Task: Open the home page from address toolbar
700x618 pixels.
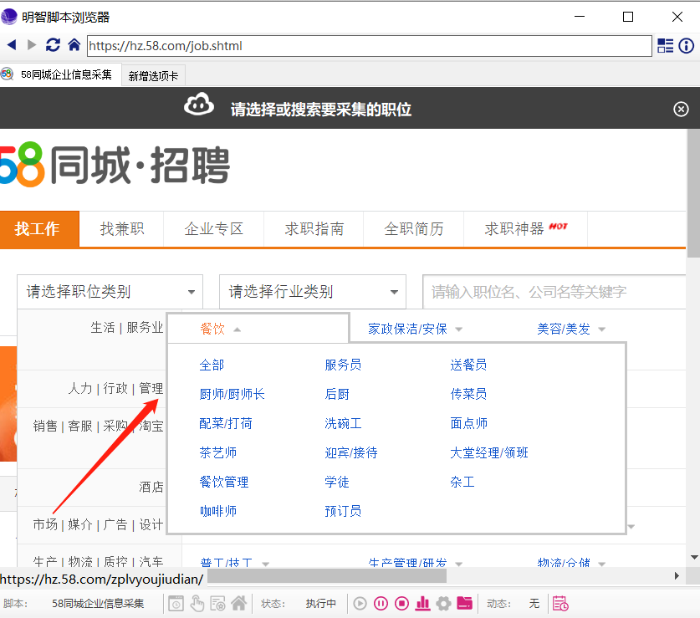Action: pyautogui.click(x=74, y=45)
